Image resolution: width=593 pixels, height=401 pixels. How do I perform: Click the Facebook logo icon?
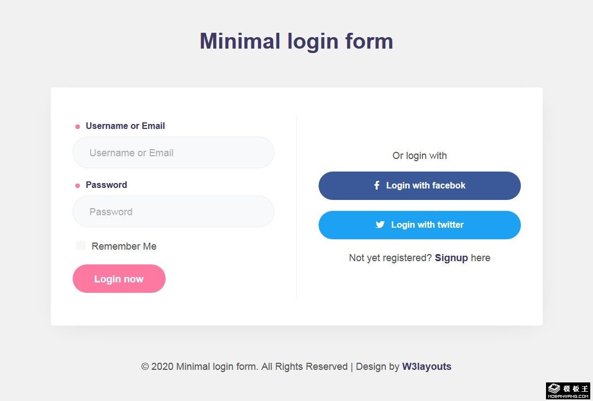coord(377,186)
